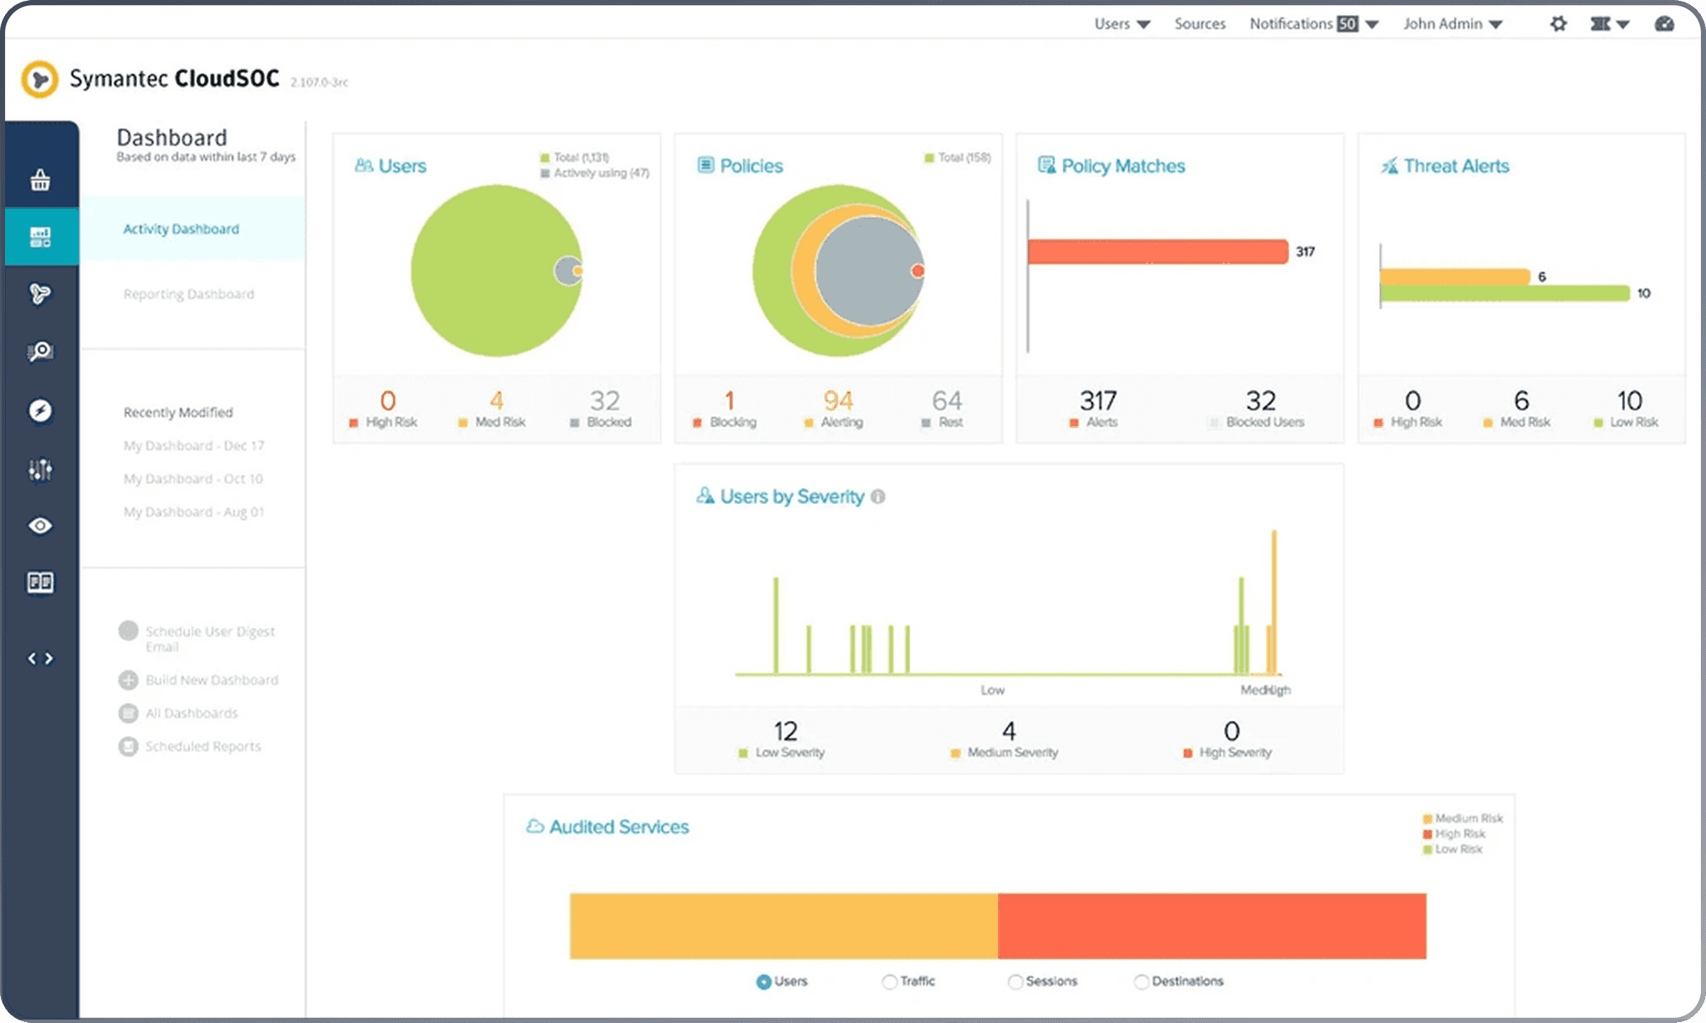Click the binoculars search icon in sidebar

(40, 352)
